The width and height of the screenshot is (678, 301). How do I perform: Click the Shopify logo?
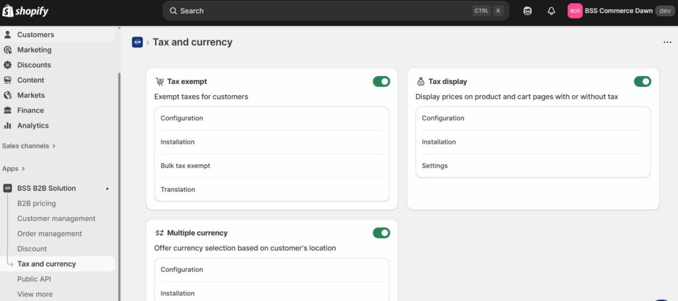(x=25, y=11)
